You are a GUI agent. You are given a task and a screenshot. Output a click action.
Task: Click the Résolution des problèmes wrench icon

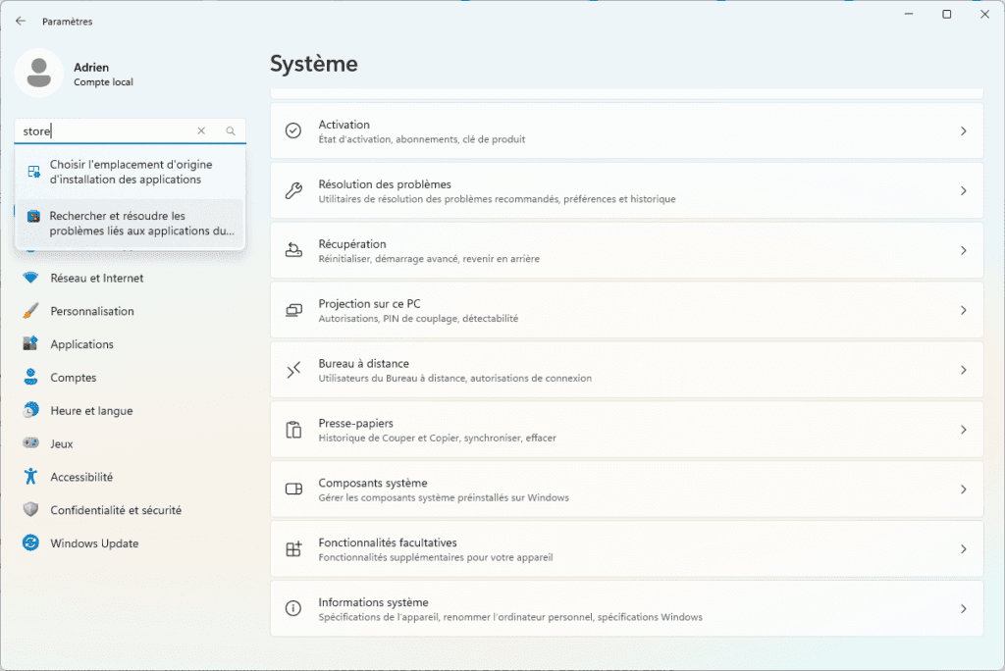(293, 190)
